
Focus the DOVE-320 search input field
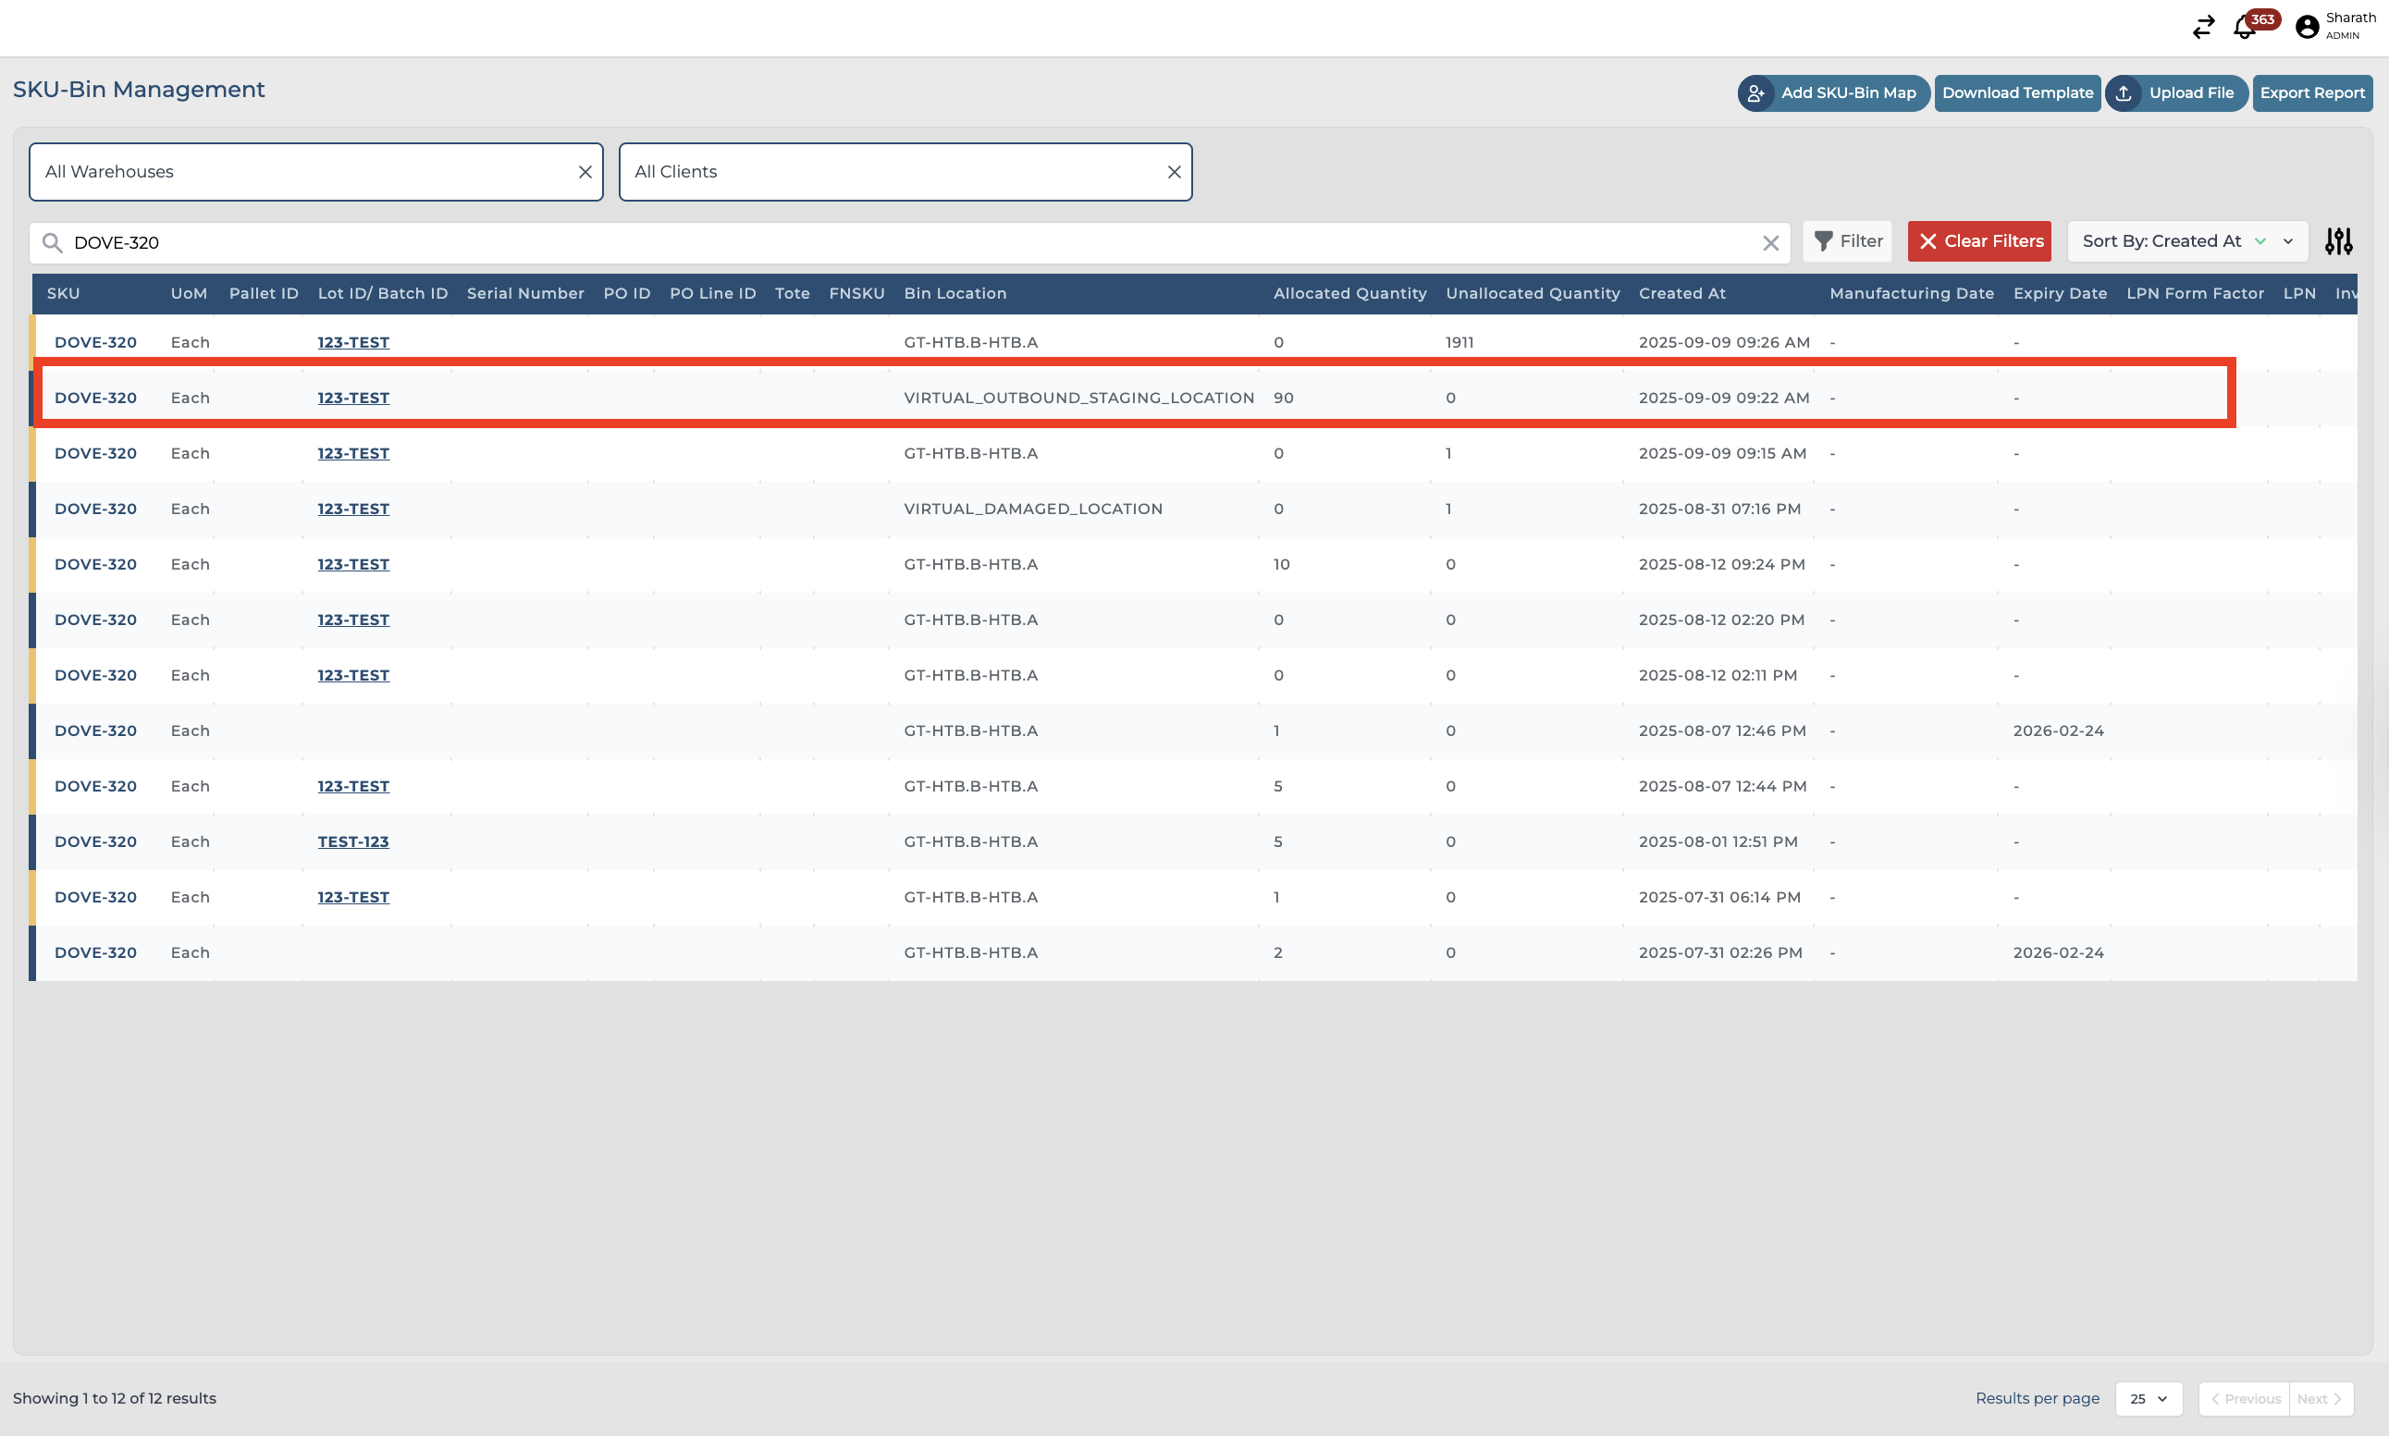(871, 243)
